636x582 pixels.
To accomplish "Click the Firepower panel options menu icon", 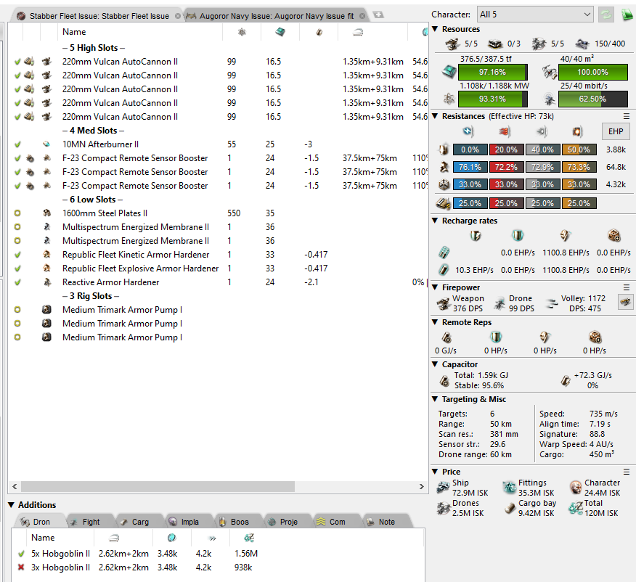I will (627, 287).
